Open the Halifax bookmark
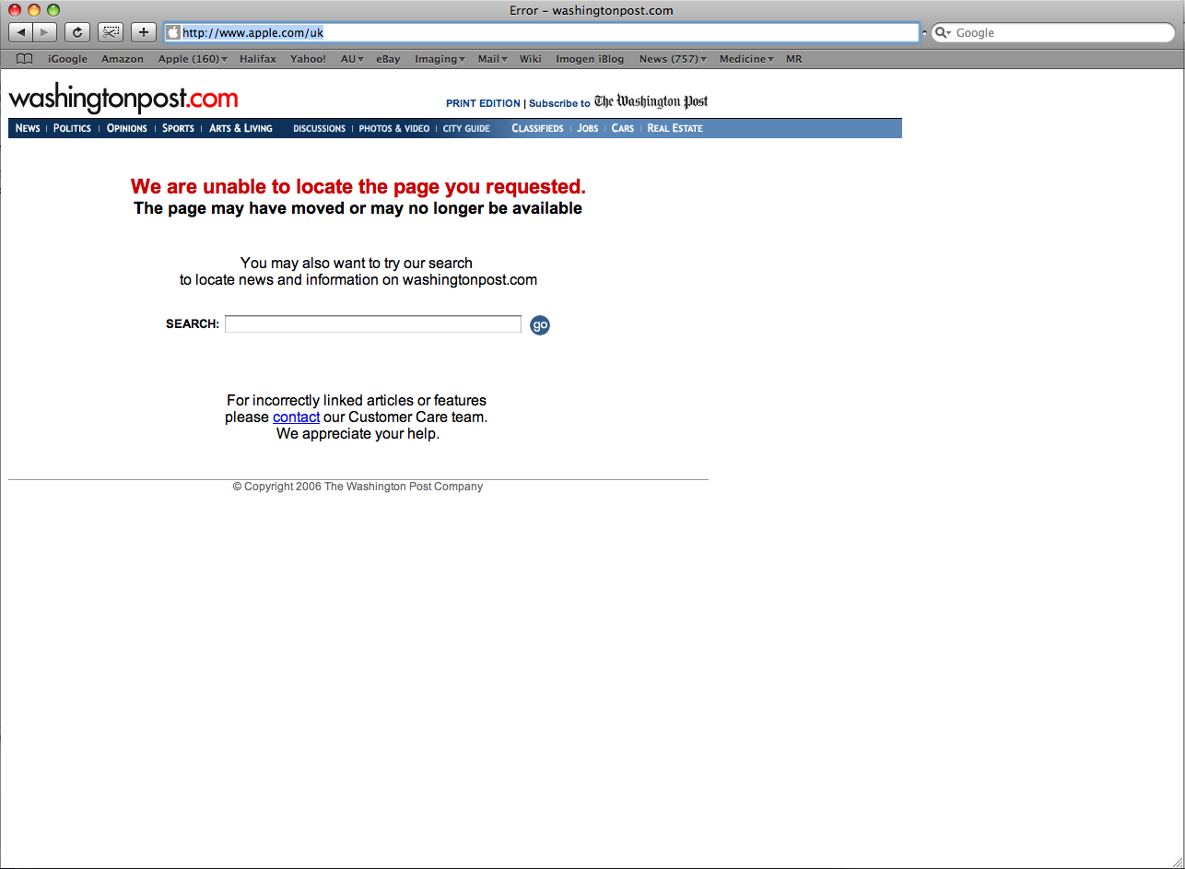The width and height of the screenshot is (1185, 869). pos(258,59)
